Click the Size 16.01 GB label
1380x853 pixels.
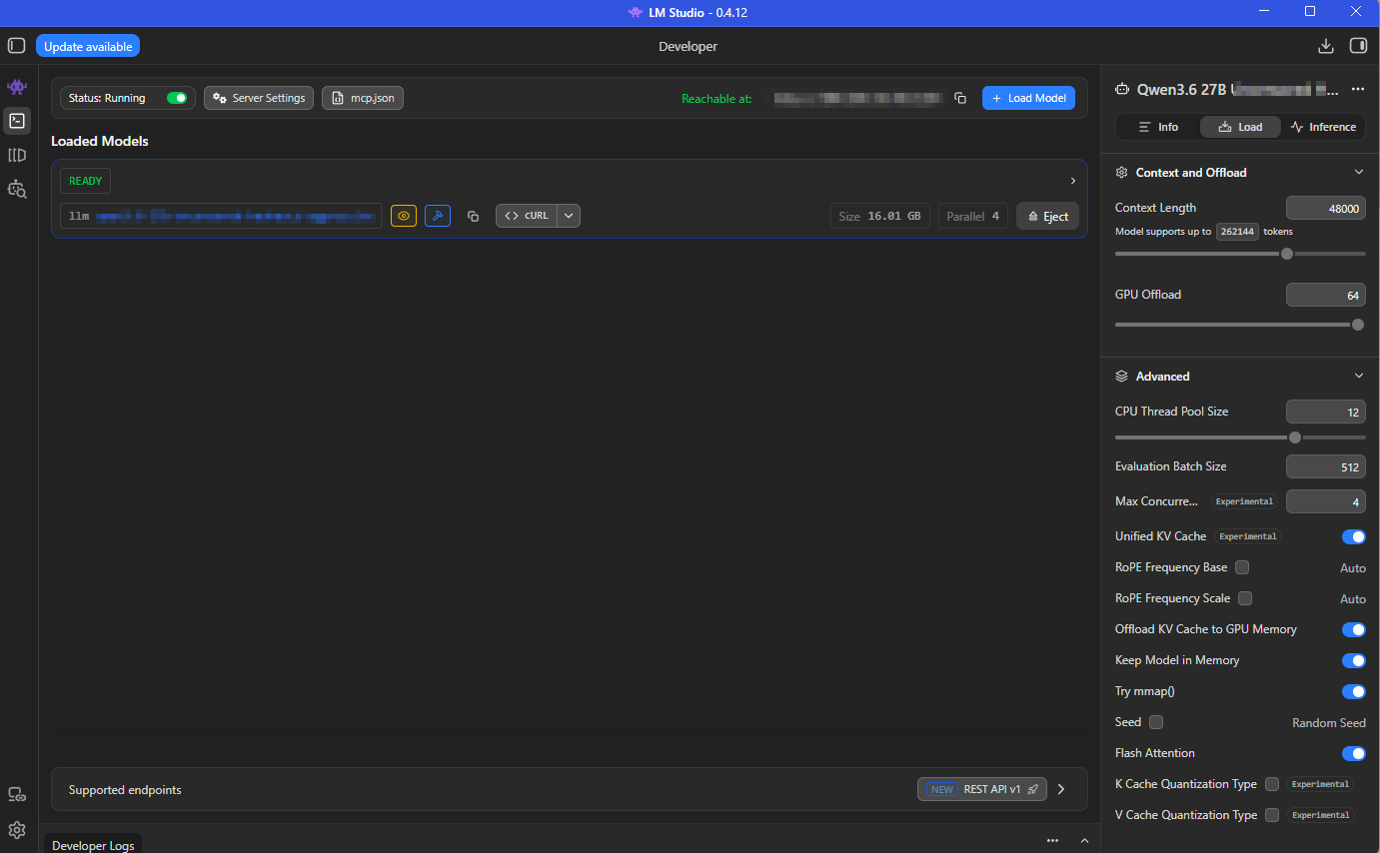[x=879, y=216]
